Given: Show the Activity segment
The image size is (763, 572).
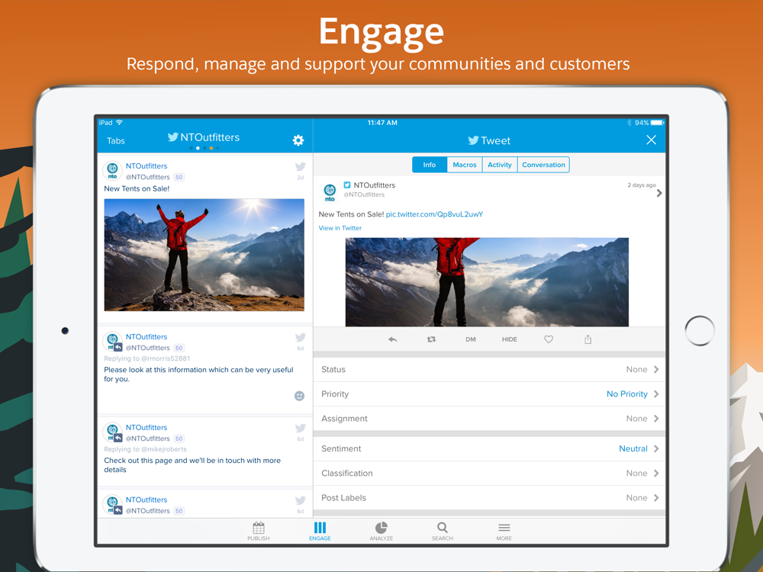Looking at the screenshot, I should 500,165.
